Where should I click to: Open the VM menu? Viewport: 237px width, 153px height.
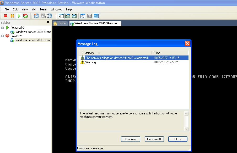(34, 9)
